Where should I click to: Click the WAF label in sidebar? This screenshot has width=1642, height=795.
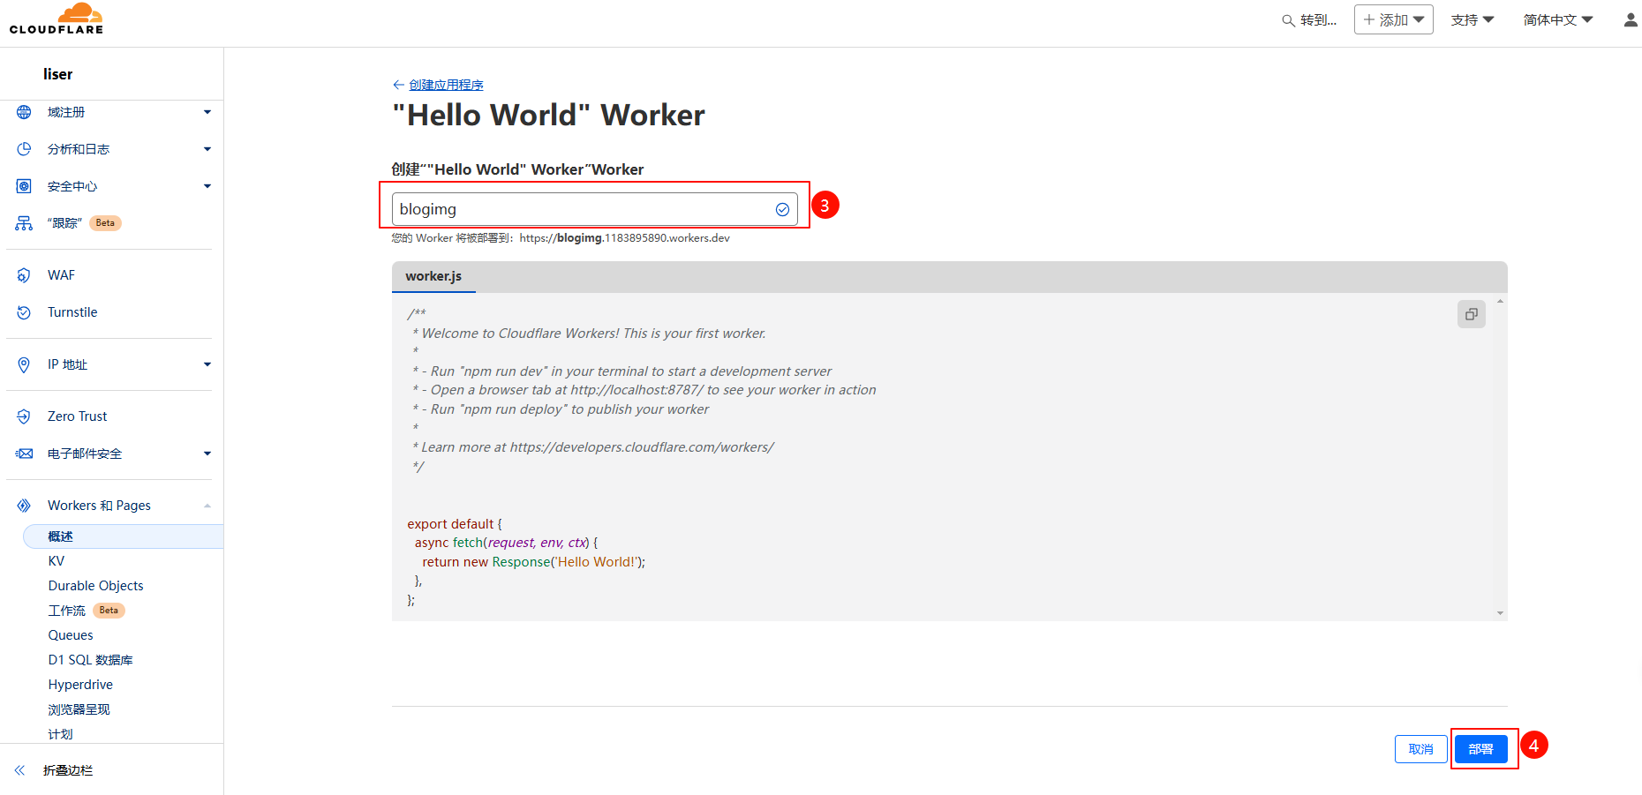click(x=61, y=275)
